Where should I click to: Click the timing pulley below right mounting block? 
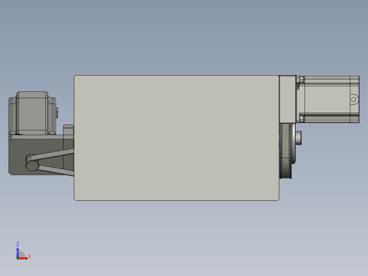click(x=286, y=151)
